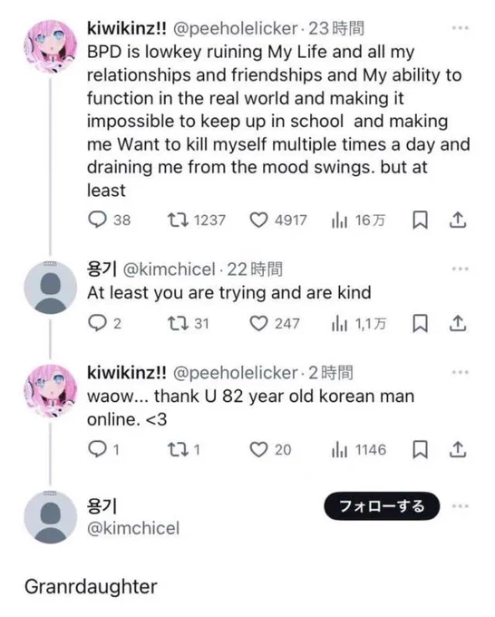Share the first kiwikinz tweet
This screenshot has width=495, height=617.
[458, 220]
